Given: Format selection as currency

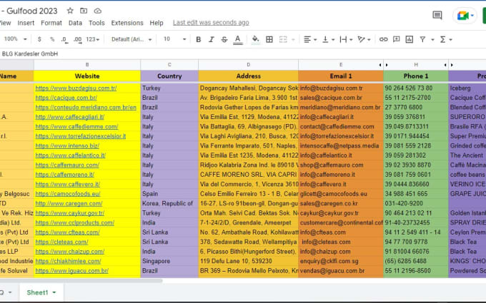Looking at the screenshot, I should click(39, 39).
